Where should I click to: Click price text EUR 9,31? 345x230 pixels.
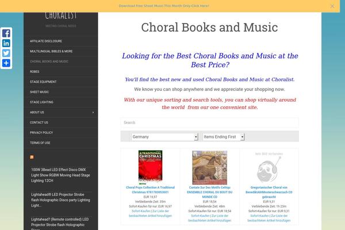269,202
